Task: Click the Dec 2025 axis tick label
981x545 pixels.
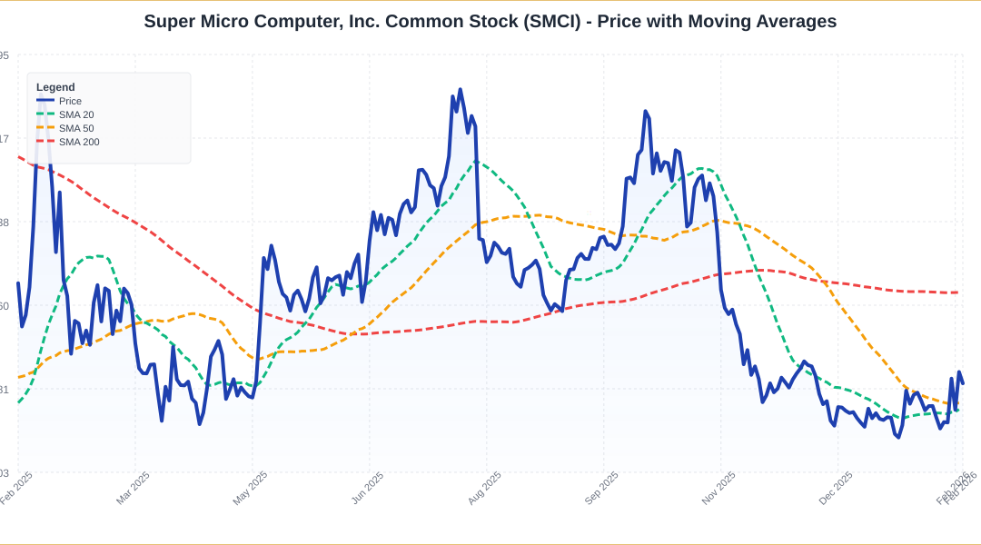Action: (x=837, y=487)
